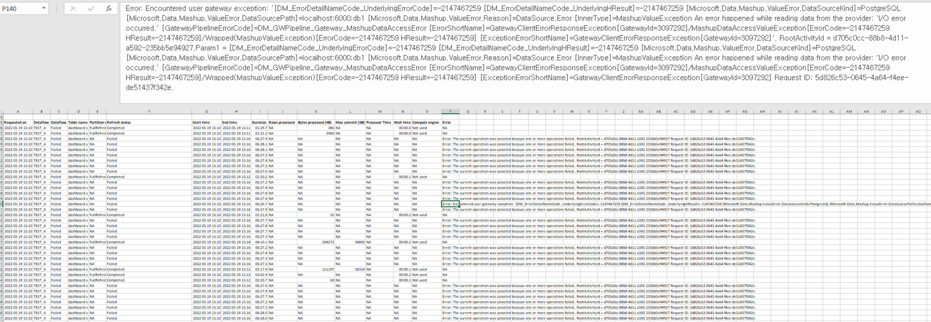The image size is (931, 322).
Task: Click the Name Box showing P140
Action: coord(20,8)
